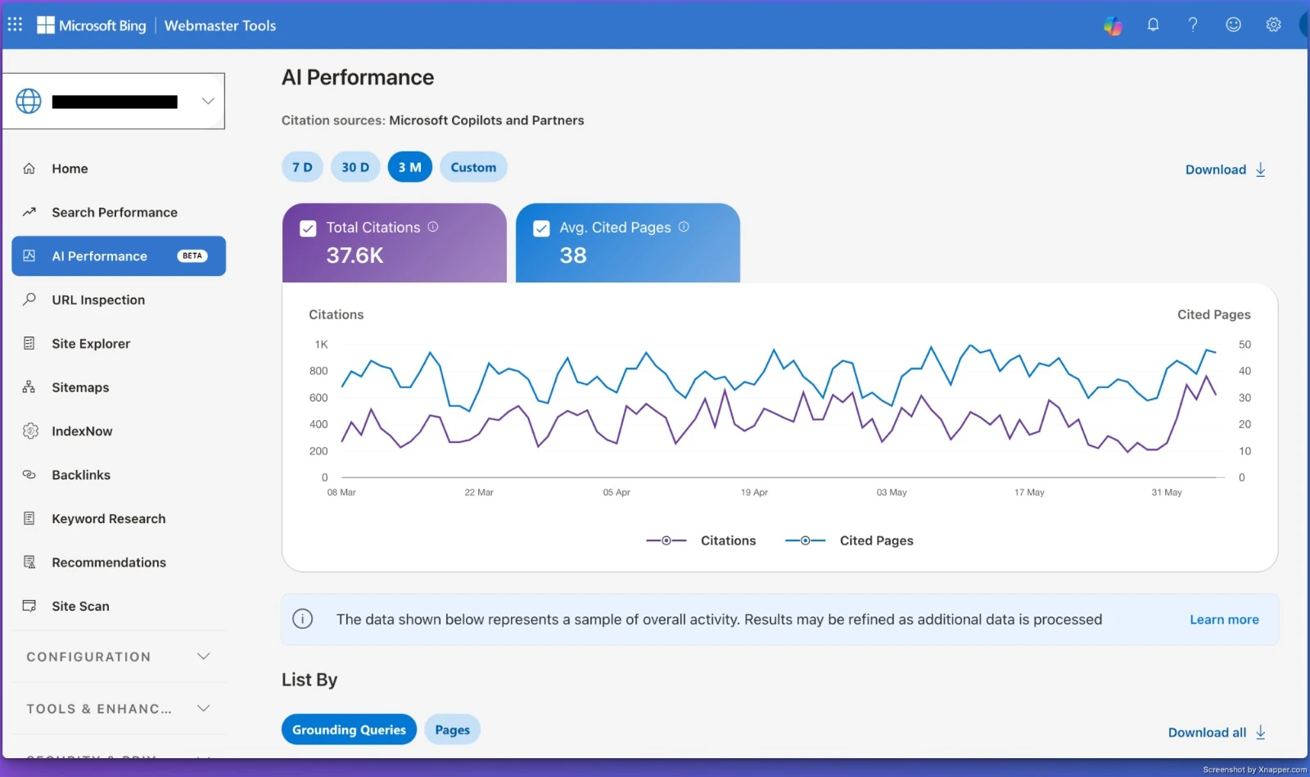Select the 30 D date range

[x=355, y=167]
